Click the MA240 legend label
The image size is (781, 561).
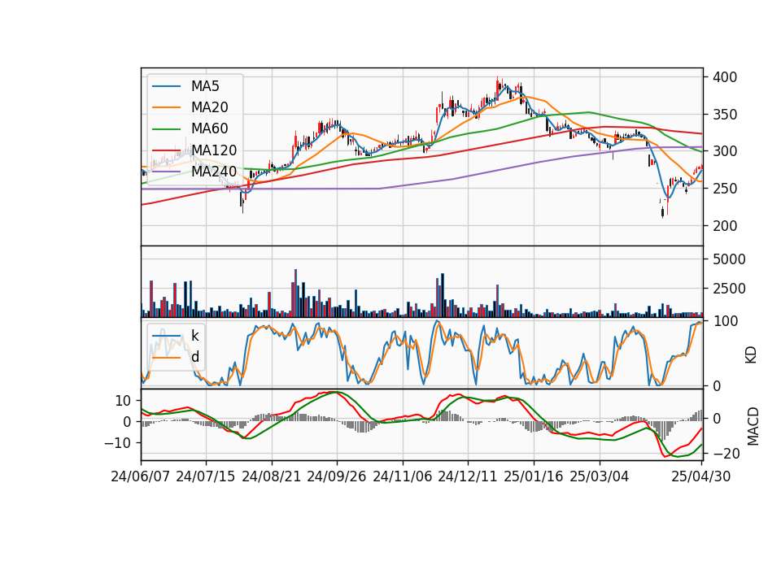tap(214, 172)
